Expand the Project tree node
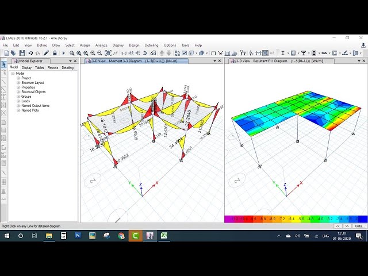 click(x=18, y=78)
